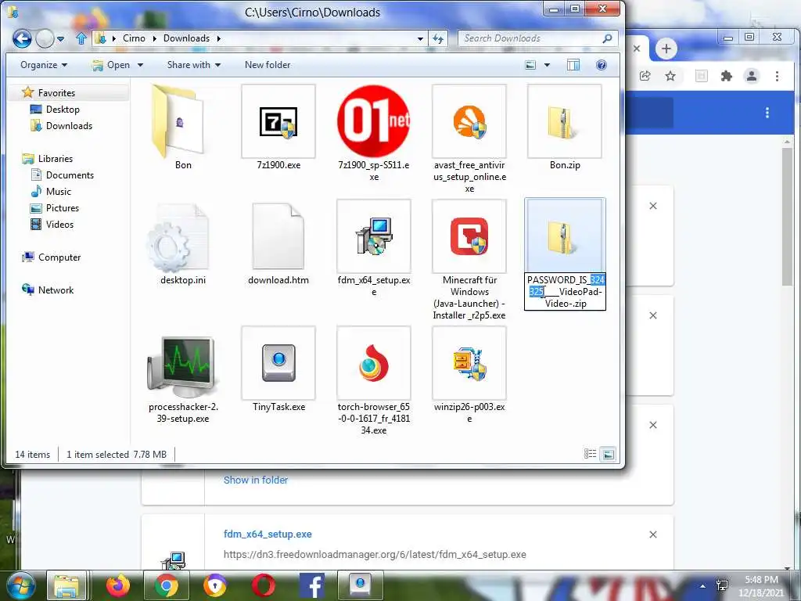Image resolution: width=801 pixels, height=601 pixels.
Task: Open Facebook shortcut on taskbar
Action: pos(311,585)
